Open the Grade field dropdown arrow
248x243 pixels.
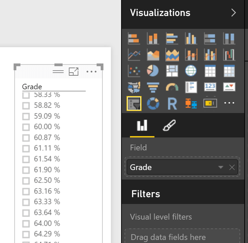pyautogui.click(x=221, y=167)
